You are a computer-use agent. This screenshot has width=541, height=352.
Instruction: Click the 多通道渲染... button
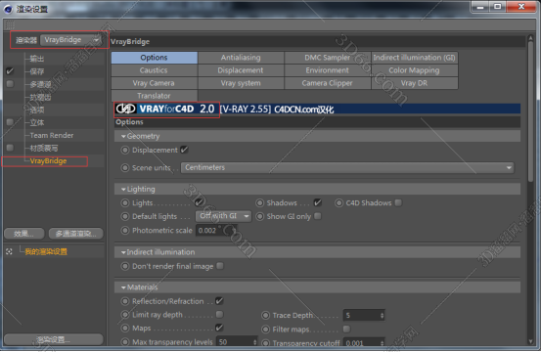76,234
